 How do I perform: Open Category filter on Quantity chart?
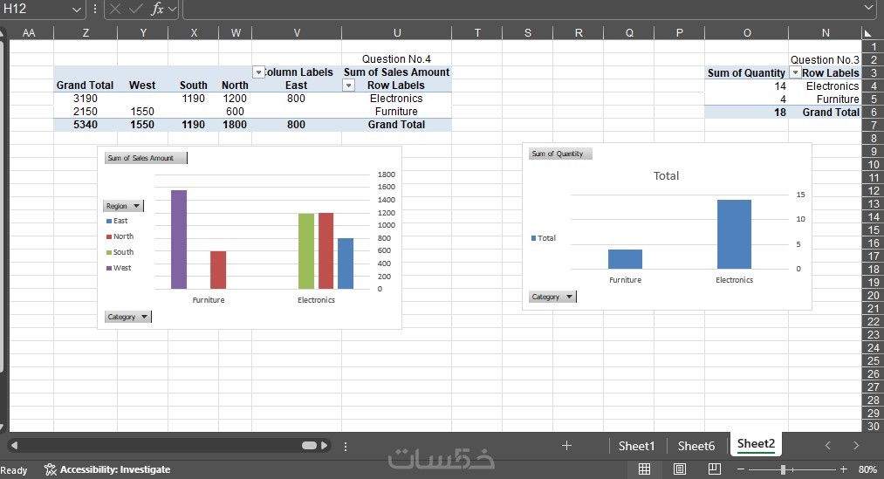pos(552,297)
